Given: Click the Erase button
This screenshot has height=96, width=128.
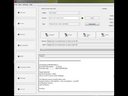Looking at the screenshot, I should (x=68, y=35).
